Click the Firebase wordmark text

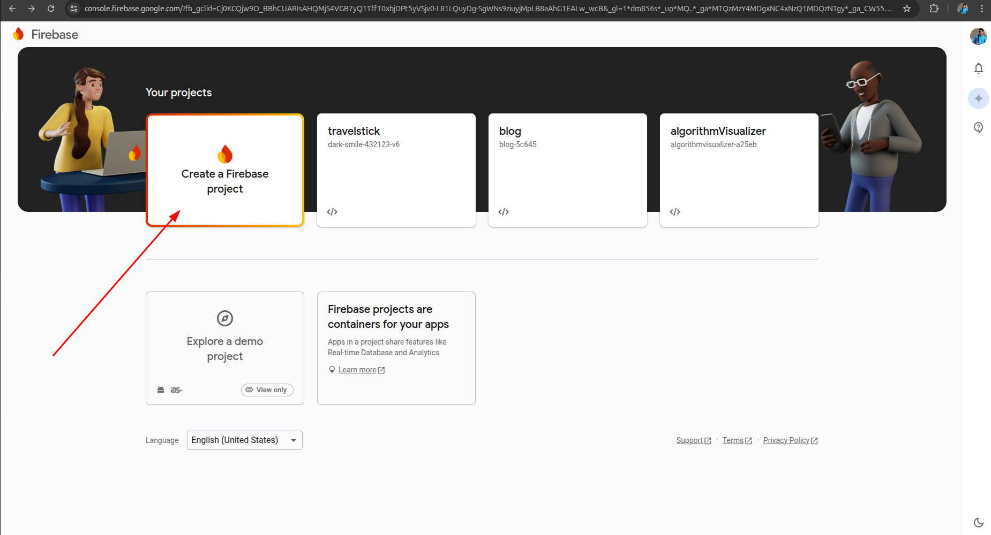(55, 35)
